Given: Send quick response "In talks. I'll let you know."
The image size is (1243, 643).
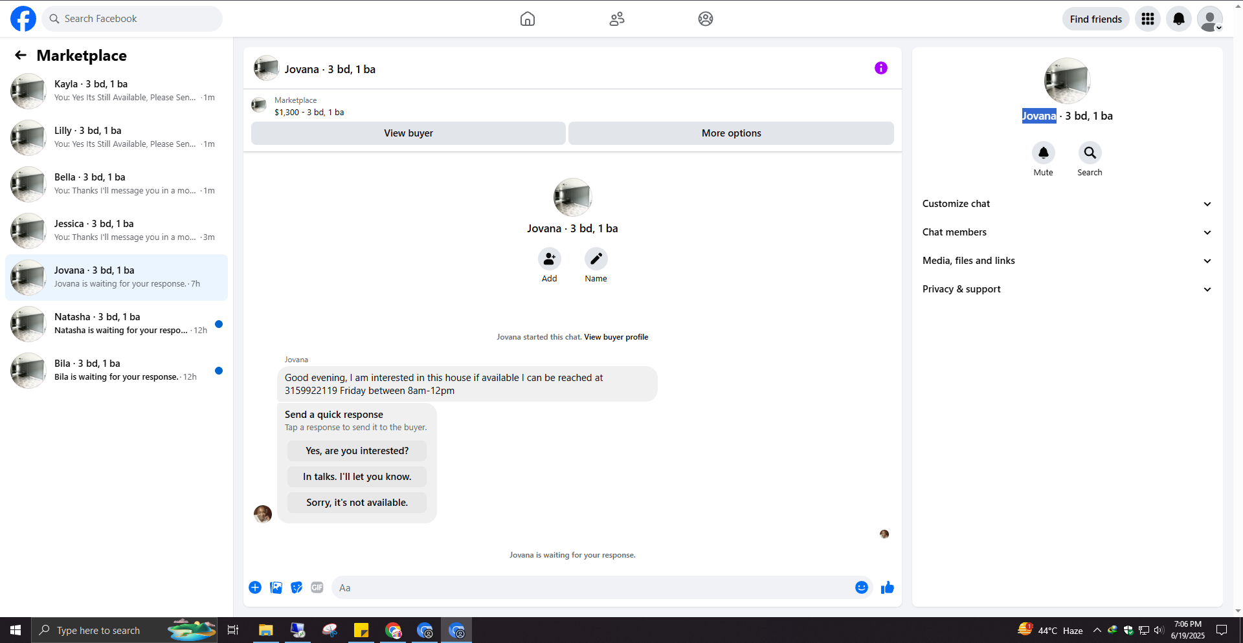Looking at the screenshot, I should point(357,477).
